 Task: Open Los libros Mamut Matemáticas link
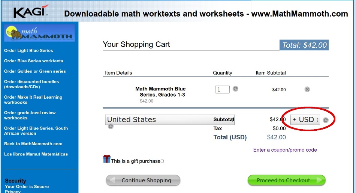36,154
